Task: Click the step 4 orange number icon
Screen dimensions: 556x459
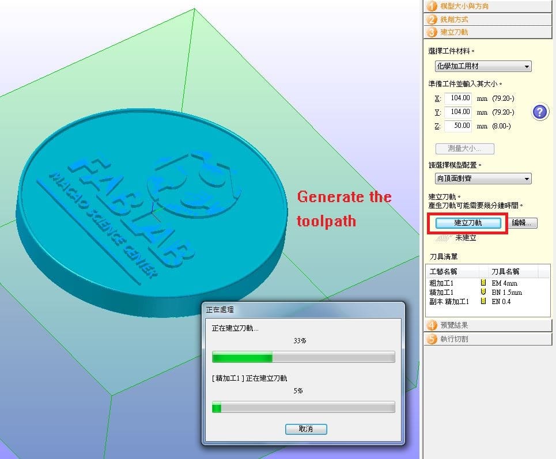Action: (x=432, y=325)
